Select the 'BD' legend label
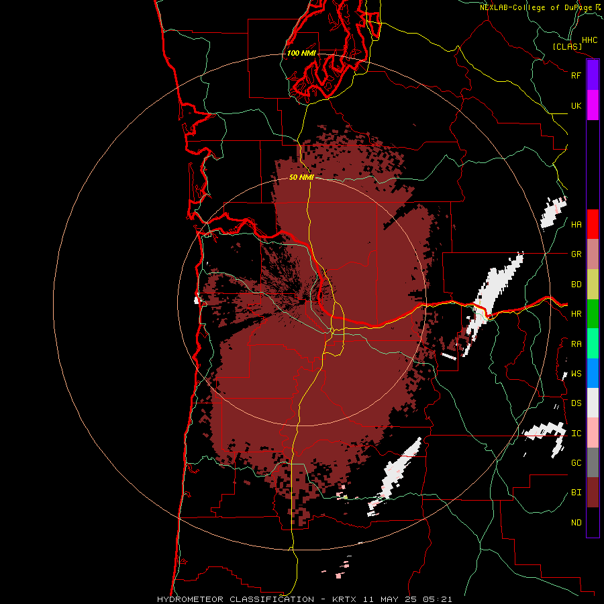Viewport: 604px width, 604px height. [576, 285]
